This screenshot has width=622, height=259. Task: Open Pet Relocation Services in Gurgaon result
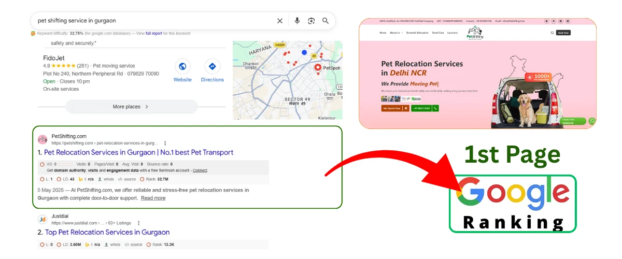pos(138,153)
